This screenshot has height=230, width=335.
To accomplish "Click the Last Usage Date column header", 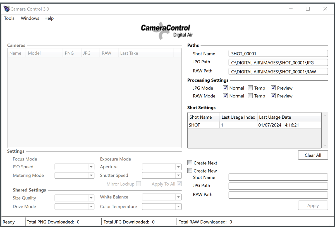I will (289, 117).
